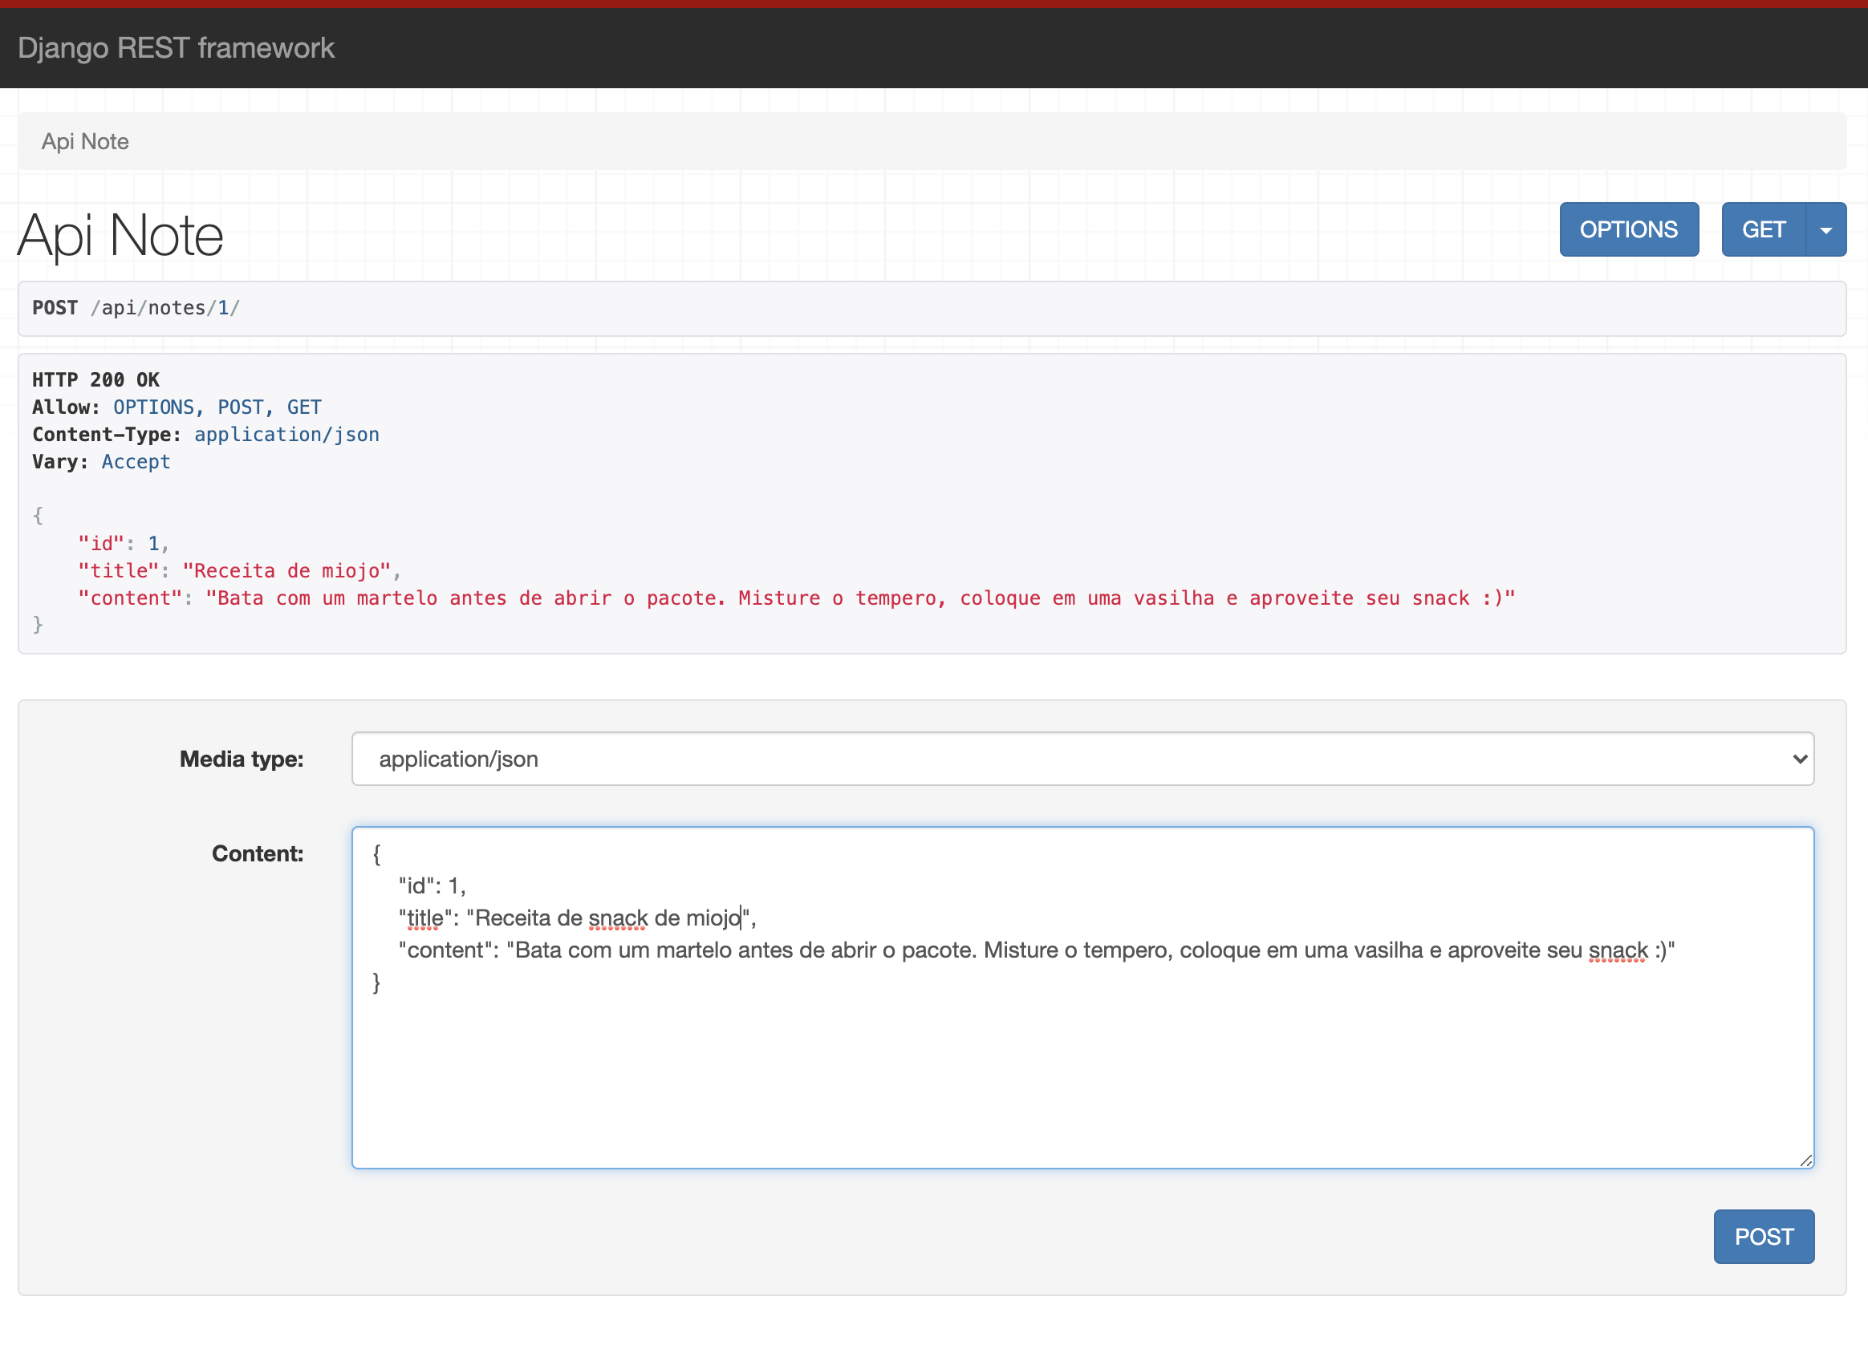Click the "id": 1 line in textarea
The image size is (1868, 1349).
(432, 886)
